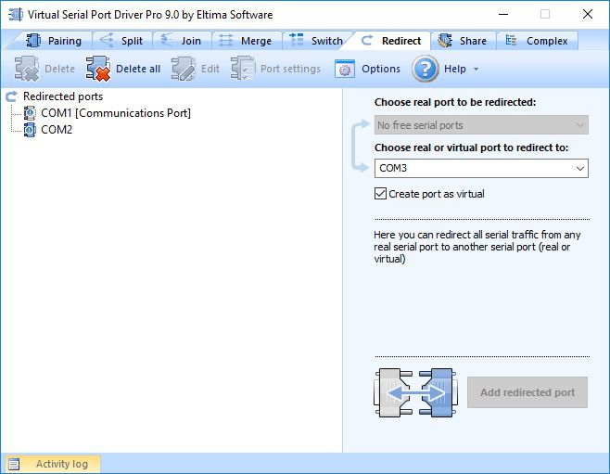610x474 pixels.
Task: Open the Activity log panel
Action: [x=53, y=464]
